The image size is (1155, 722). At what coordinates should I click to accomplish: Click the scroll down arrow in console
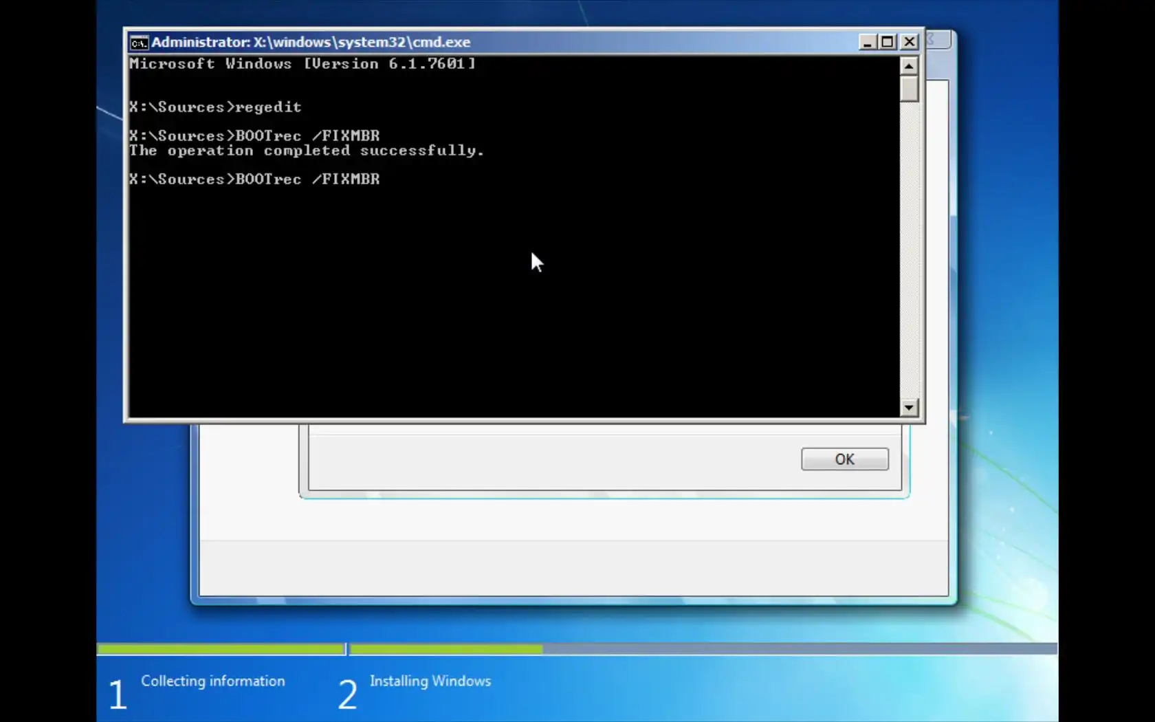pos(909,408)
